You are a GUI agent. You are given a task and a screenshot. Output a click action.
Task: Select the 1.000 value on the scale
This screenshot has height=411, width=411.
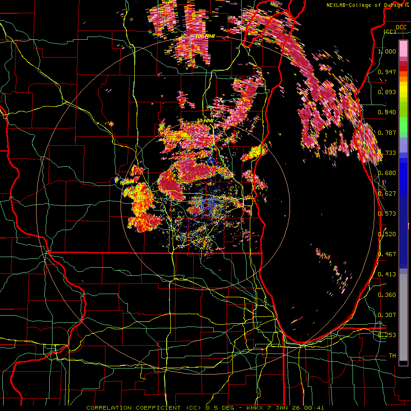[x=387, y=51]
